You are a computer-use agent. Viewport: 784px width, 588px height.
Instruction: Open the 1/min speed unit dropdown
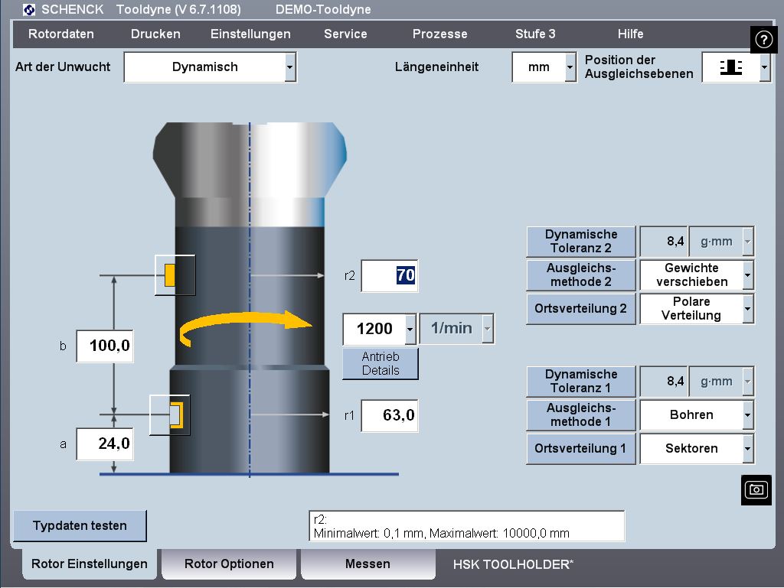488,329
